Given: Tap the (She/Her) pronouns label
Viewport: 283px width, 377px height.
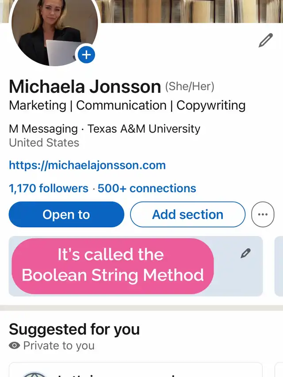Looking at the screenshot, I should pyautogui.click(x=190, y=87).
